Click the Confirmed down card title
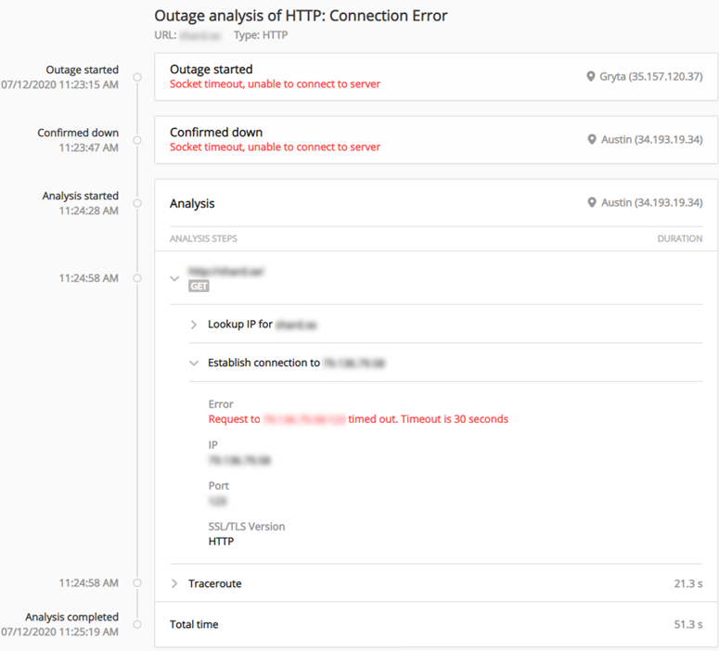Screen dimensions: 719x651 (x=215, y=133)
